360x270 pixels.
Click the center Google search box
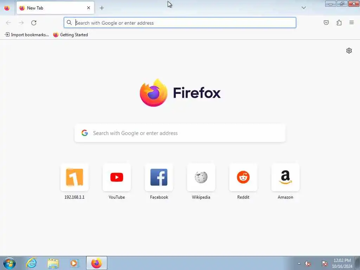[180, 133]
